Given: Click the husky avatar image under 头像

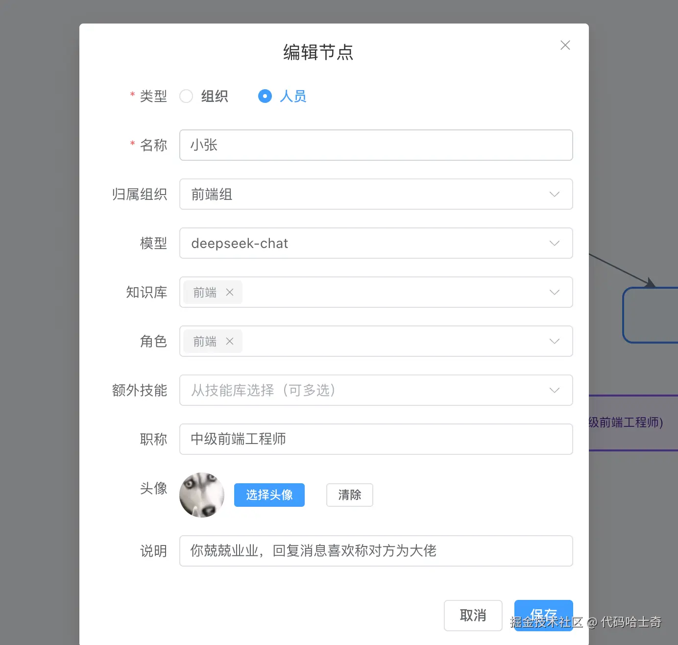Looking at the screenshot, I should click(202, 495).
